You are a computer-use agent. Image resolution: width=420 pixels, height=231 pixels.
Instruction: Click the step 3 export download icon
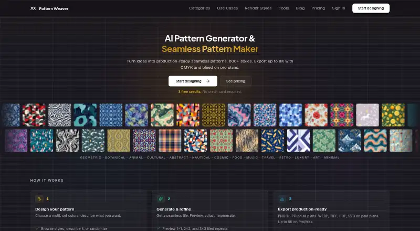282,199
